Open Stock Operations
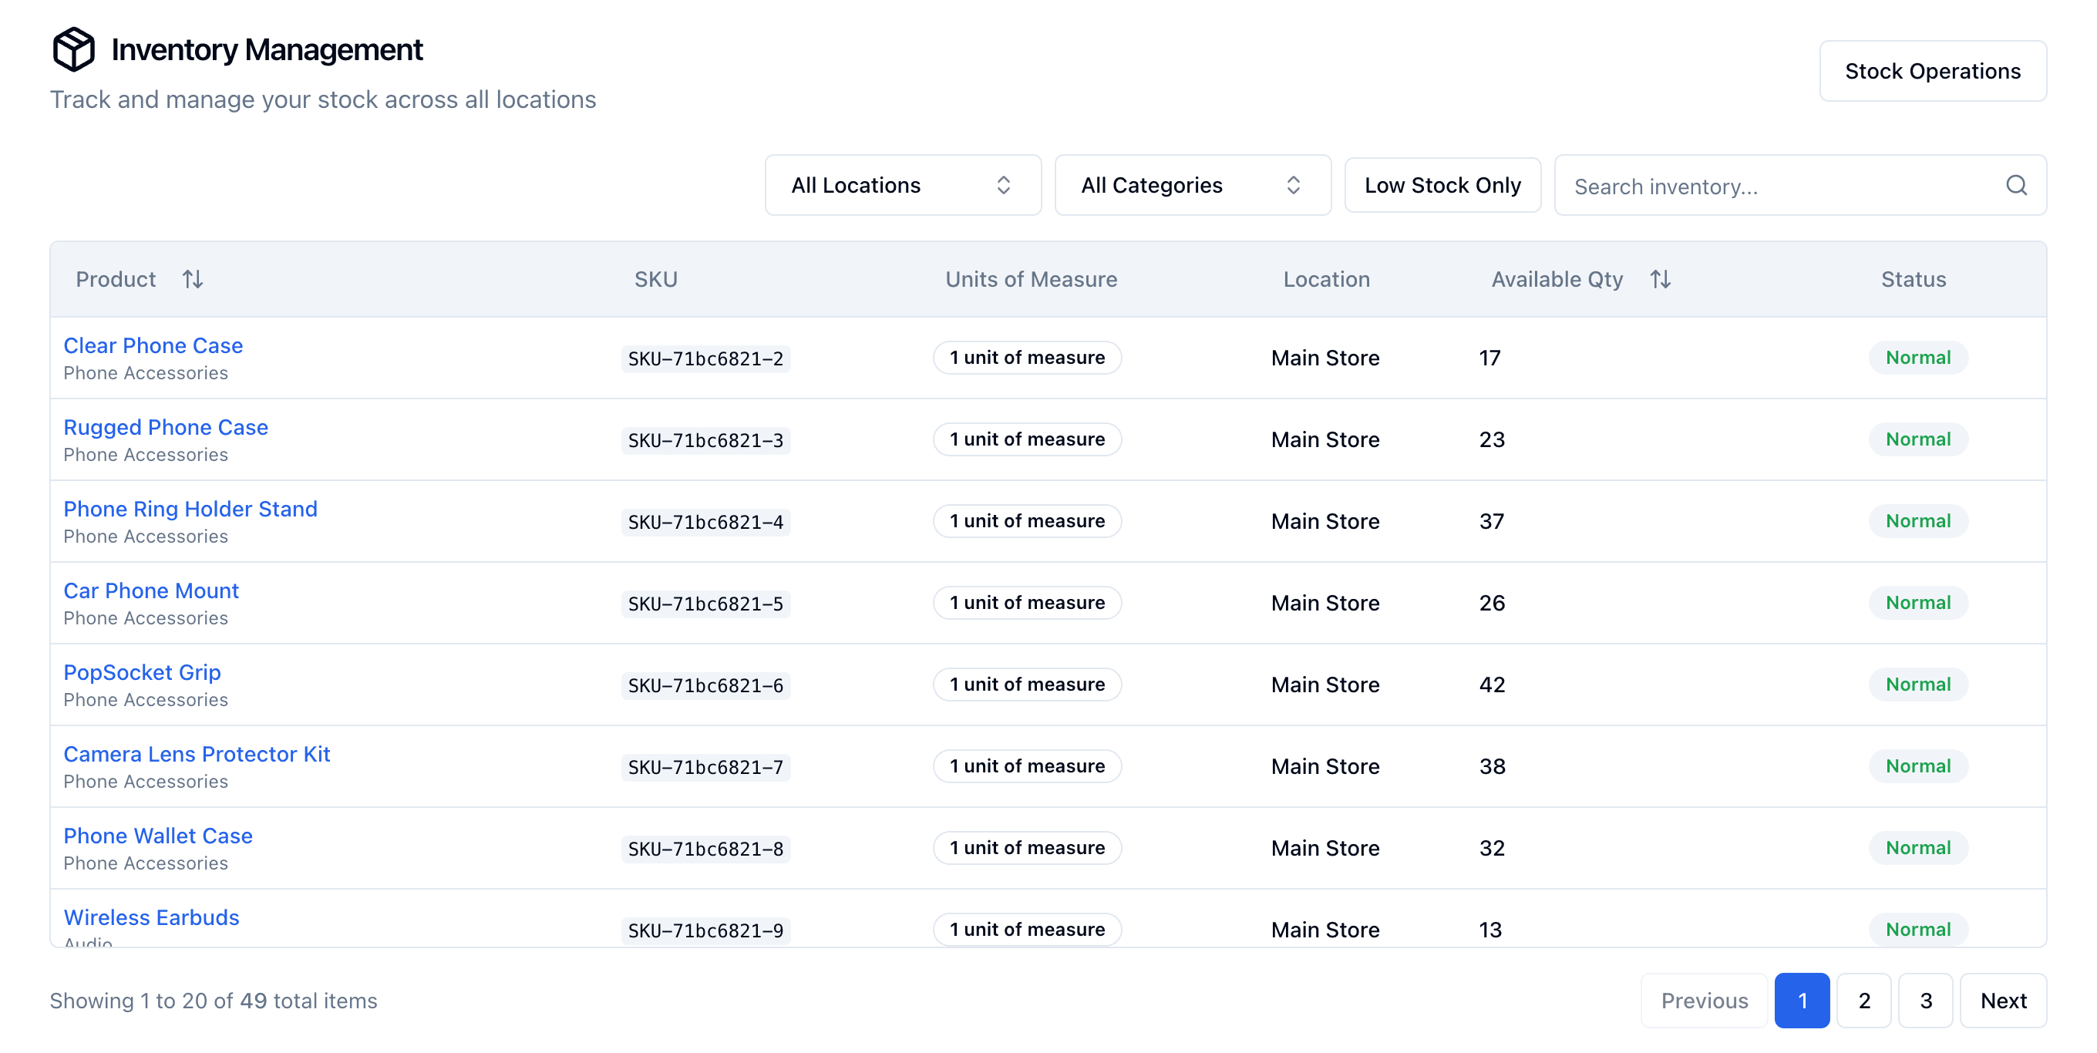Screen dimensions: 2097x1053 1933,71
